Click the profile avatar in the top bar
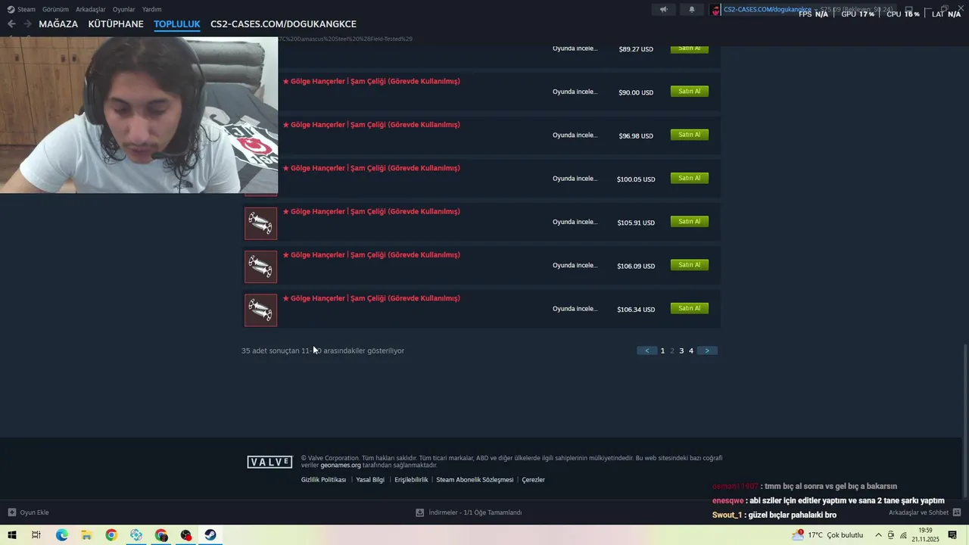The height and width of the screenshot is (545, 969). [715, 10]
